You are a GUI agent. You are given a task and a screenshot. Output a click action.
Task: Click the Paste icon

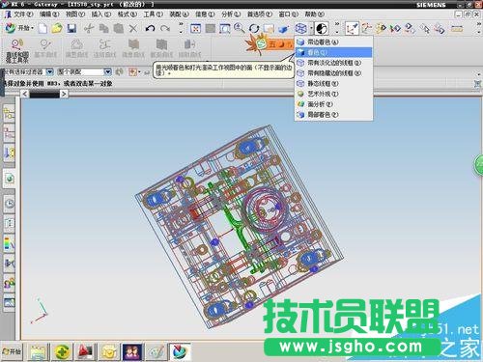(x=119, y=29)
